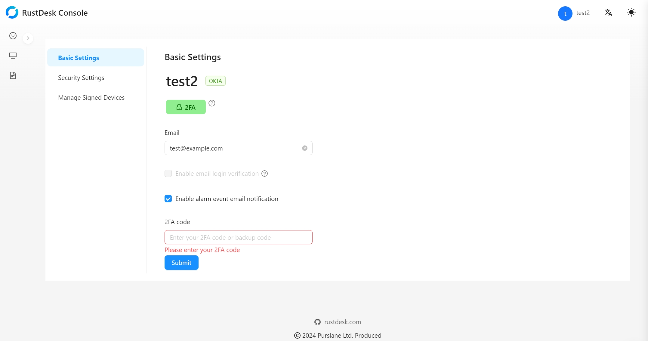Switch to Security Settings tab
The width and height of the screenshot is (648, 341).
coord(81,78)
